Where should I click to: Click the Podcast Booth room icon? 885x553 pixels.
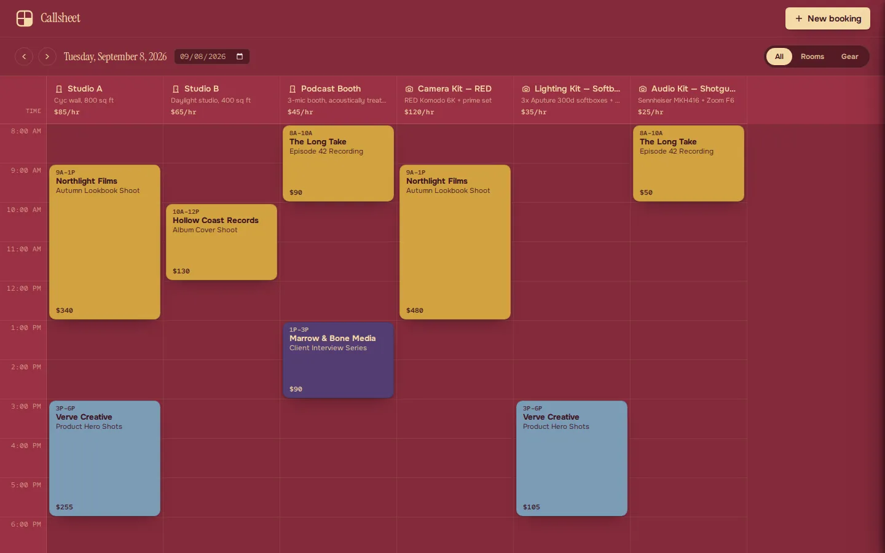(293, 89)
